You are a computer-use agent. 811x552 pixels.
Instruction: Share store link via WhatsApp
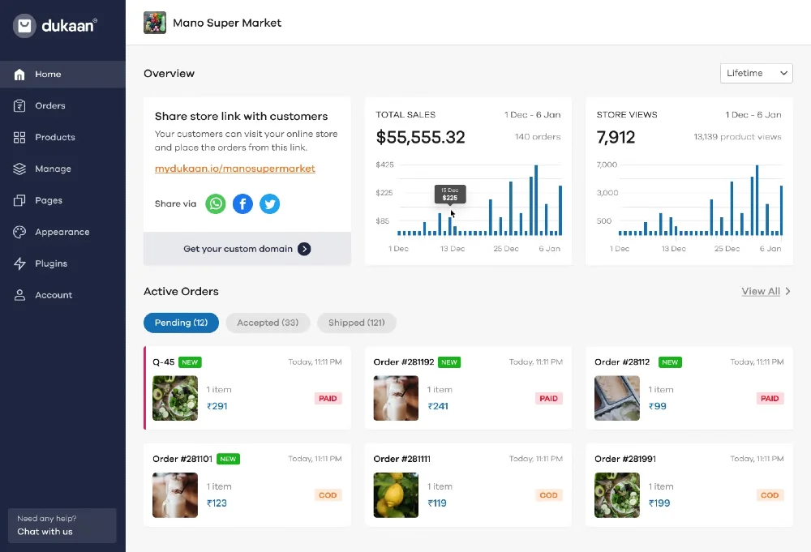tap(215, 203)
